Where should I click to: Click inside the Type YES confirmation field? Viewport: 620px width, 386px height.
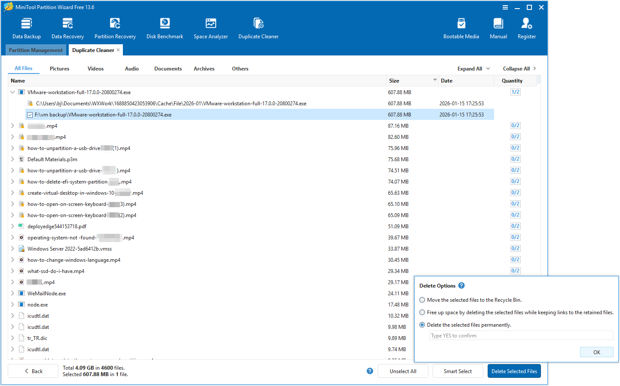(521, 335)
